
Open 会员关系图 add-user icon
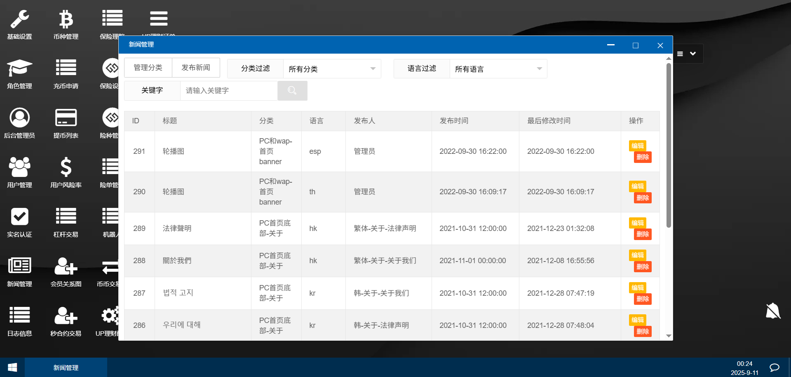click(66, 266)
